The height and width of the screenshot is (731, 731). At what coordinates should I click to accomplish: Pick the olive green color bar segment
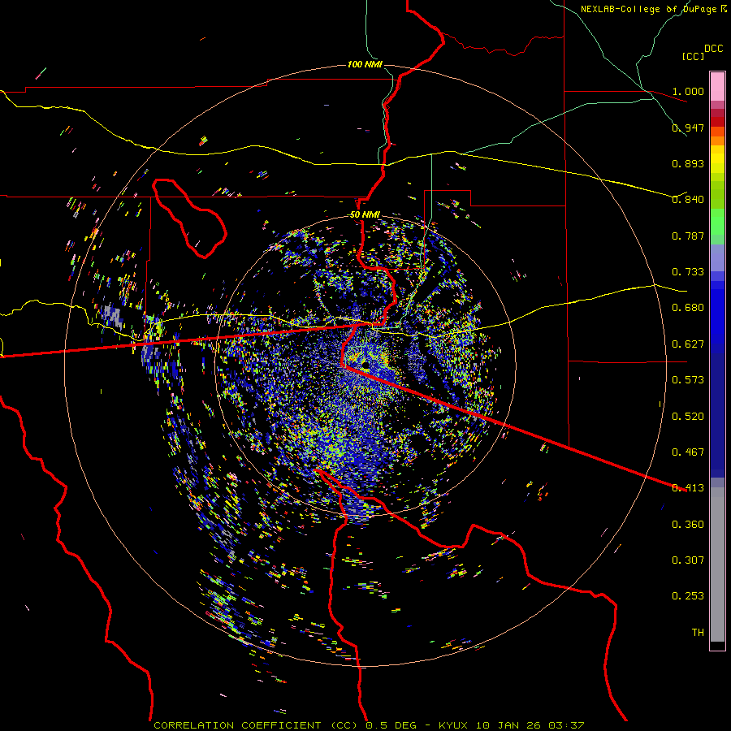pos(717,194)
